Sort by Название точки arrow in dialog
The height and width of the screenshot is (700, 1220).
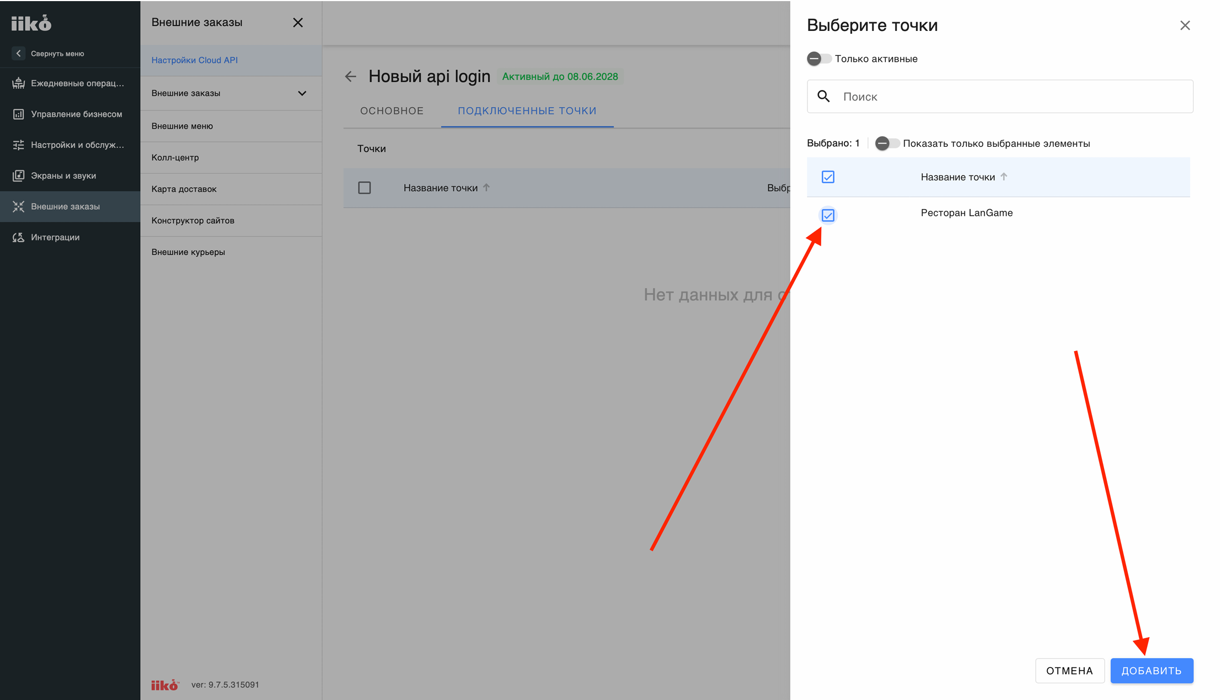(x=1004, y=177)
